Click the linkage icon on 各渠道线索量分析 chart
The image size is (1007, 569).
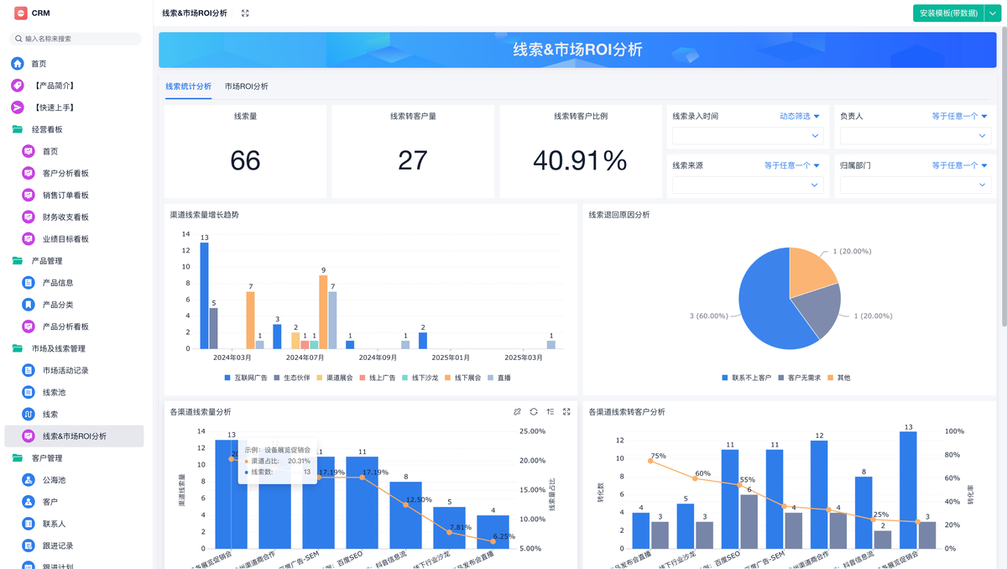pyautogui.click(x=517, y=412)
